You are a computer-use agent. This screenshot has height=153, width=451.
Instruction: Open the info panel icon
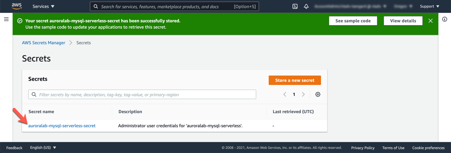(x=444, y=19)
